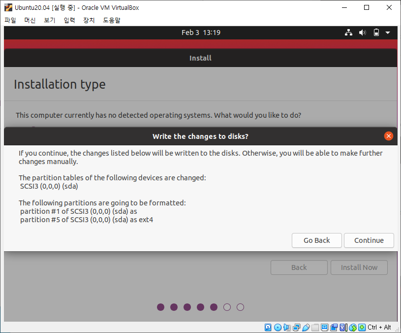
Task: Click the Feb 3 13:19 clock
Action: click(201, 33)
